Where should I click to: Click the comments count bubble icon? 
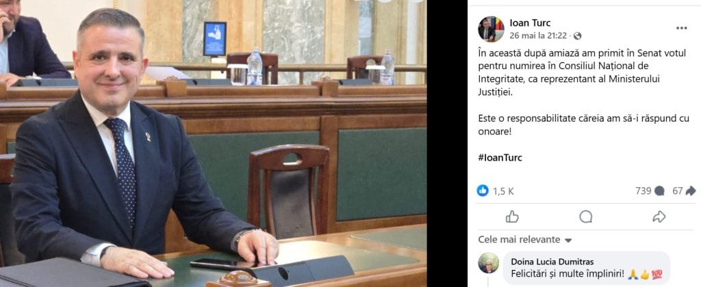coord(659,191)
